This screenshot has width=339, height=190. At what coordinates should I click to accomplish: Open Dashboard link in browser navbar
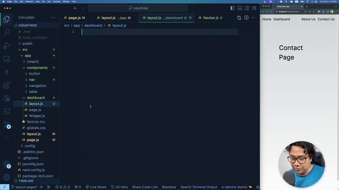[x=281, y=19]
